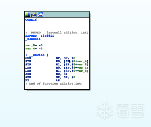Click the edit node pencil icon

coord(34,14)
